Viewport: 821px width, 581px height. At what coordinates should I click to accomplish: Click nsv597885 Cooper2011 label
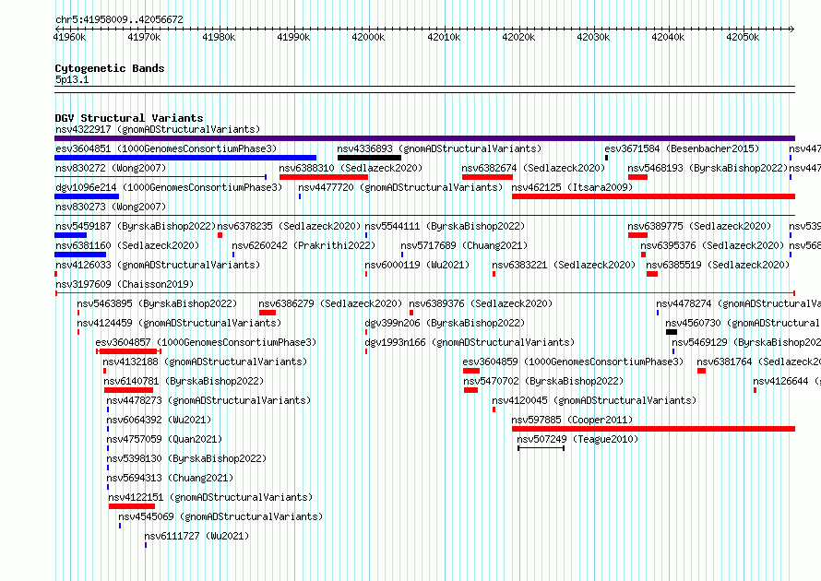(572, 420)
